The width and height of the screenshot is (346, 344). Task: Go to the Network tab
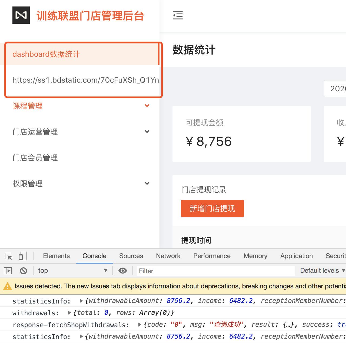click(168, 256)
